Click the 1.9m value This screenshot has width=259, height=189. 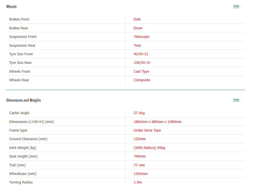pos(138,182)
